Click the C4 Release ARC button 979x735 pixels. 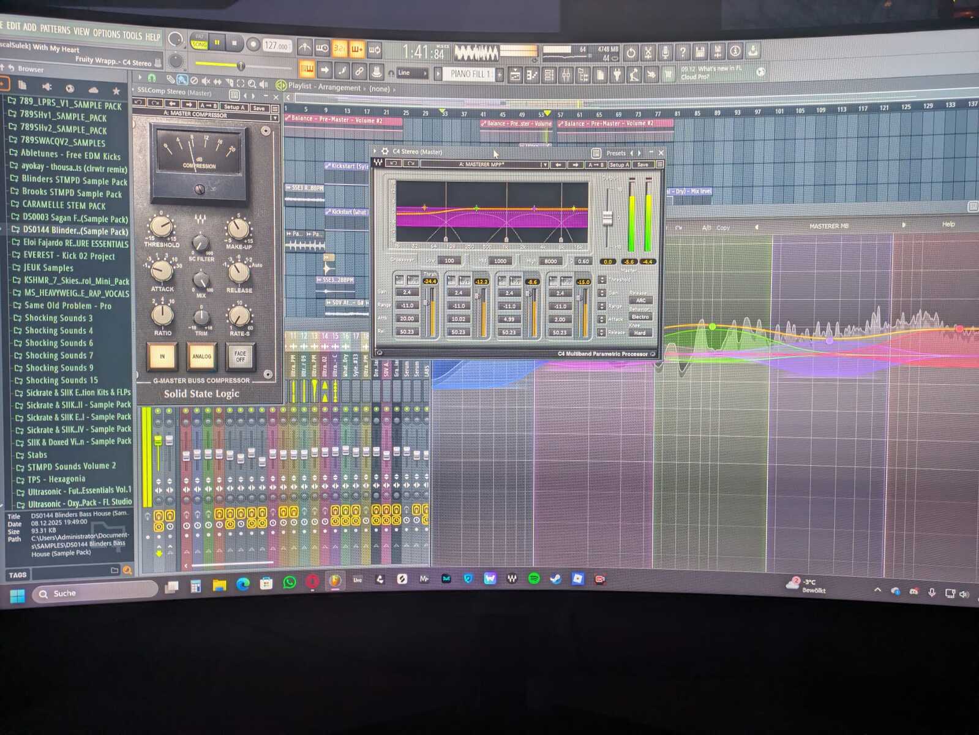point(640,301)
